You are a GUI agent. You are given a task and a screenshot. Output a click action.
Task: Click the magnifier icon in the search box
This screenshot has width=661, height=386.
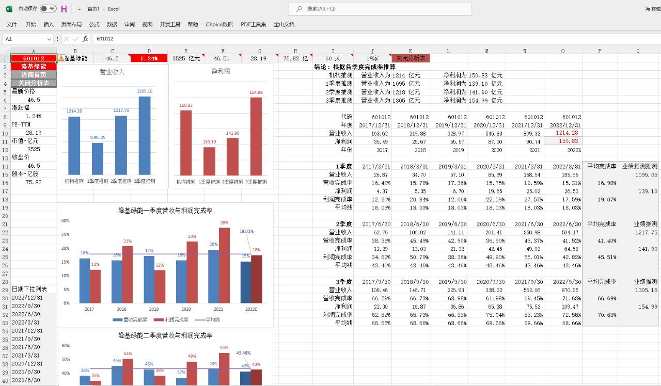coord(299,9)
